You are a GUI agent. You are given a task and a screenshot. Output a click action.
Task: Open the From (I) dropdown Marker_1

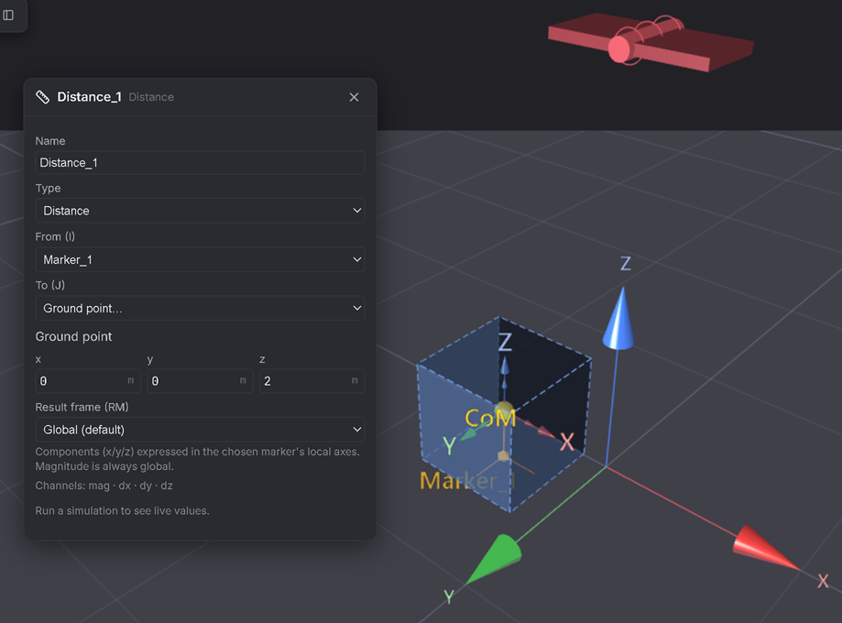(x=200, y=260)
